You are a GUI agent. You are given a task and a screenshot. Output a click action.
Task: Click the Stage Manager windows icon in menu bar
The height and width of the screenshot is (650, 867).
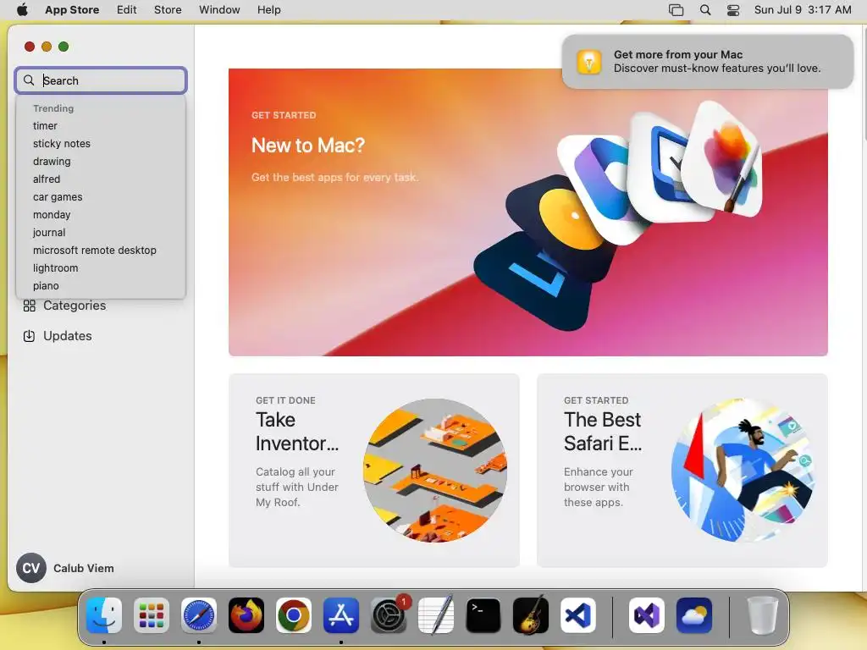click(x=676, y=10)
